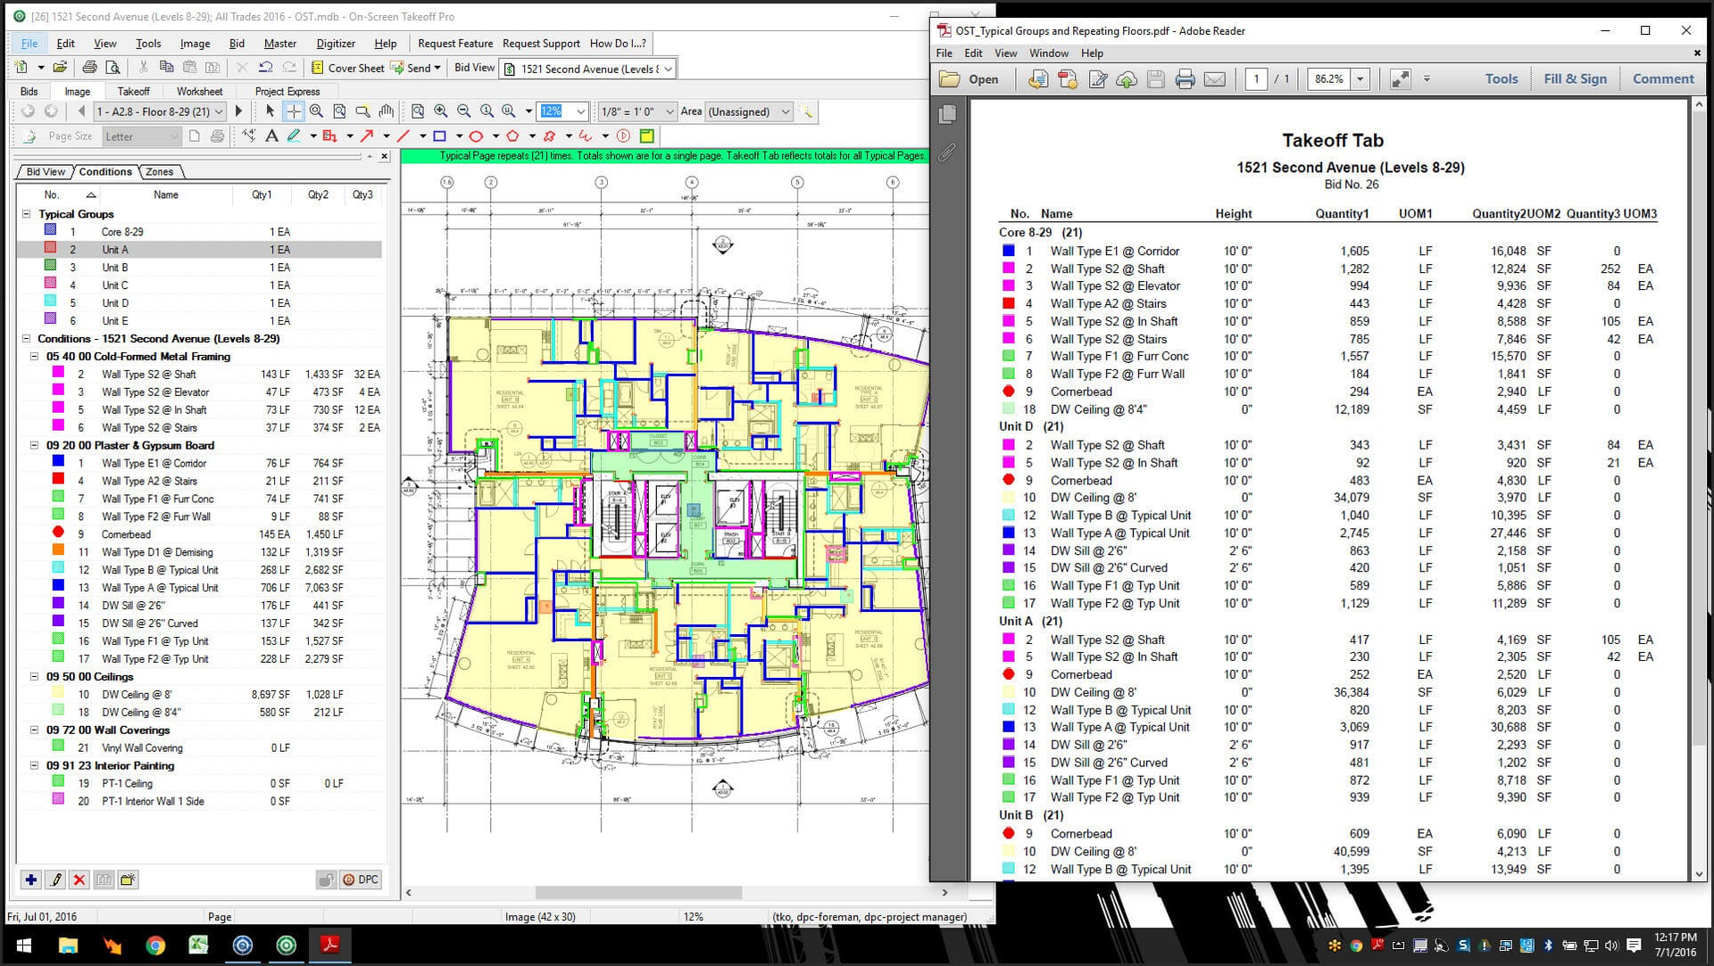
Task: Open the Master menu
Action: (280, 43)
